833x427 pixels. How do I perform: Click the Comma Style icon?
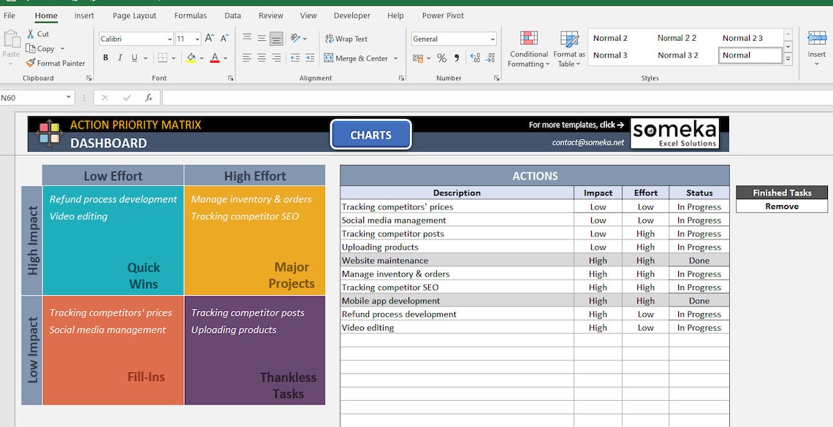(x=457, y=57)
